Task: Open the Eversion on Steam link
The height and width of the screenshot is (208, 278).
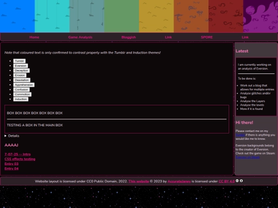Action: pyautogui.click(x=248, y=157)
